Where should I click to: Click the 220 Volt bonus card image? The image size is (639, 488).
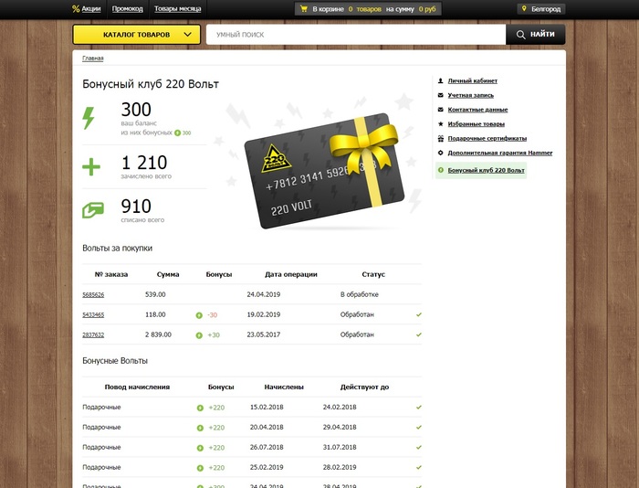324,169
